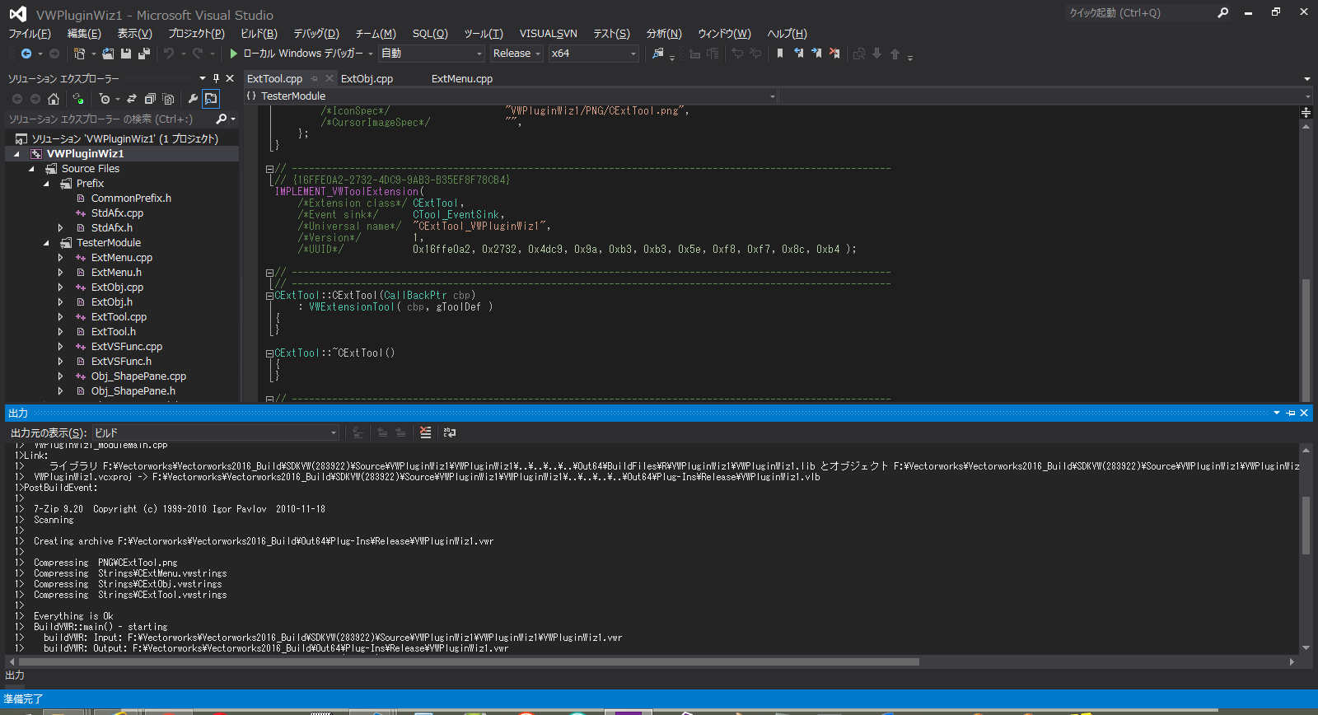Click the search magnifier in Solution Explorer
This screenshot has width=1318, height=715.
click(221, 119)
